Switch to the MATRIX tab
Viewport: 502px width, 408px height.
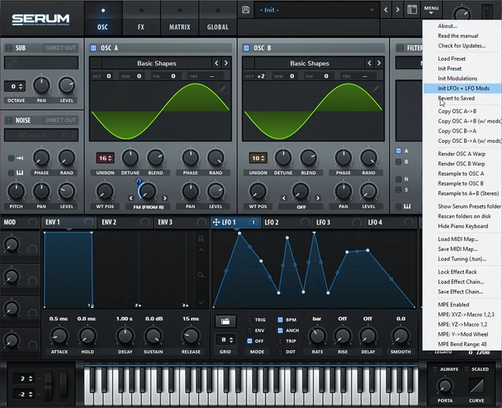pos(180,18)
